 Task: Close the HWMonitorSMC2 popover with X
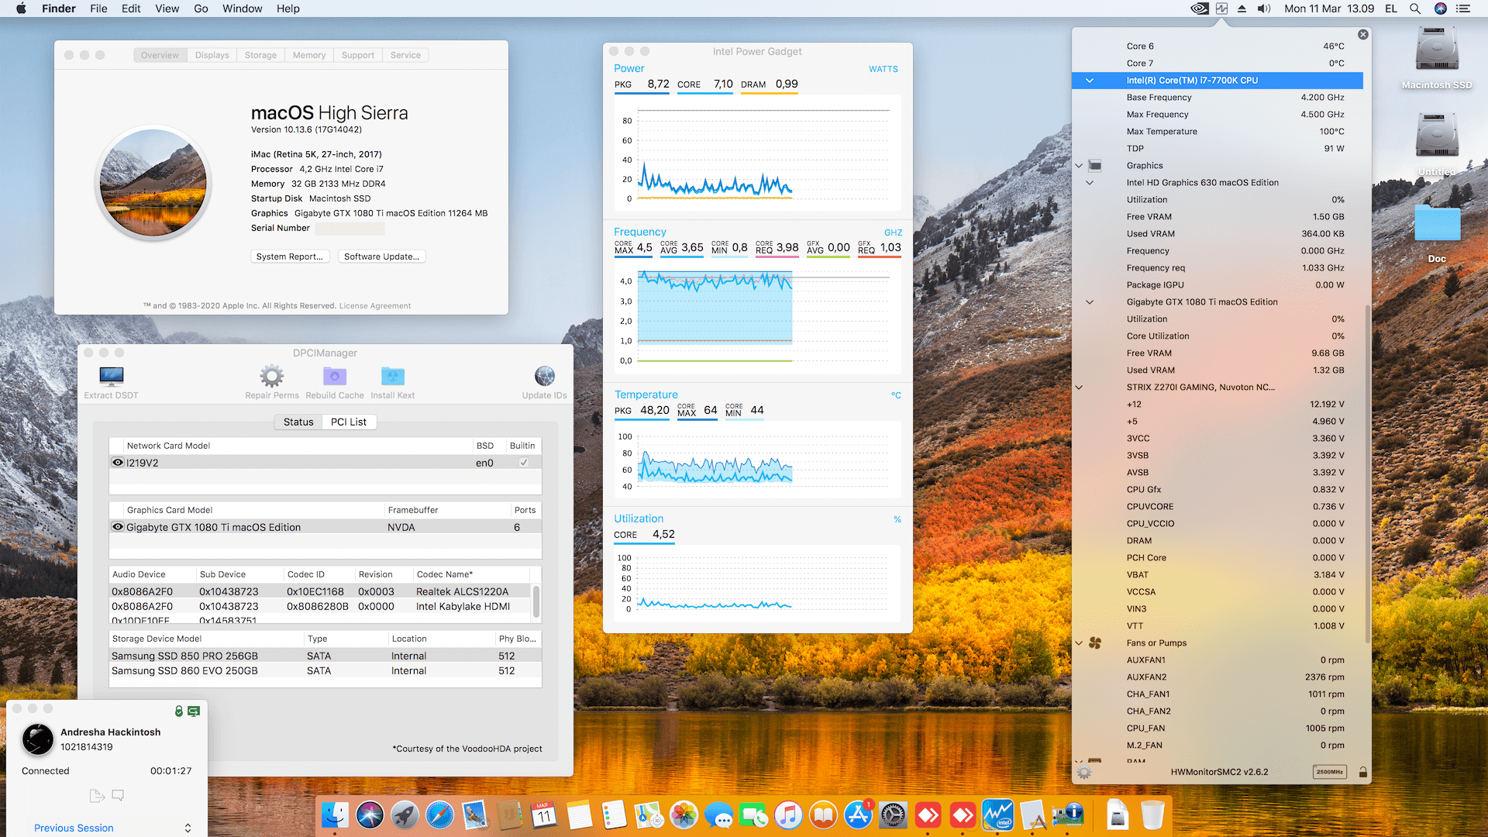(x=1363, y=35)
